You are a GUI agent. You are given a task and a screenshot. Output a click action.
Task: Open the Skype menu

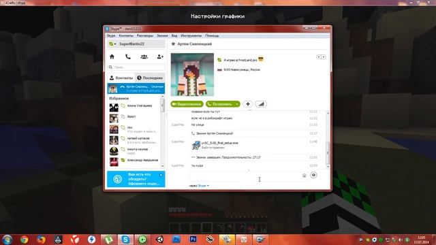coord(110,36)
